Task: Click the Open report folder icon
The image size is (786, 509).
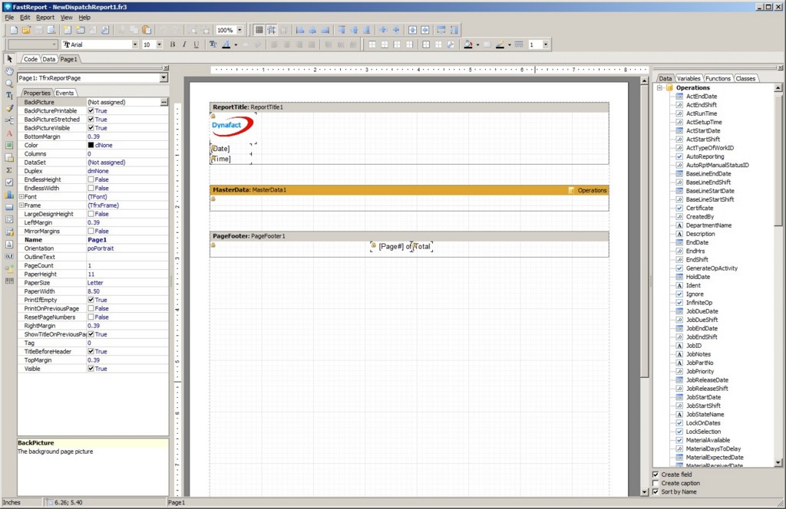Action: (x=25, y=30)
